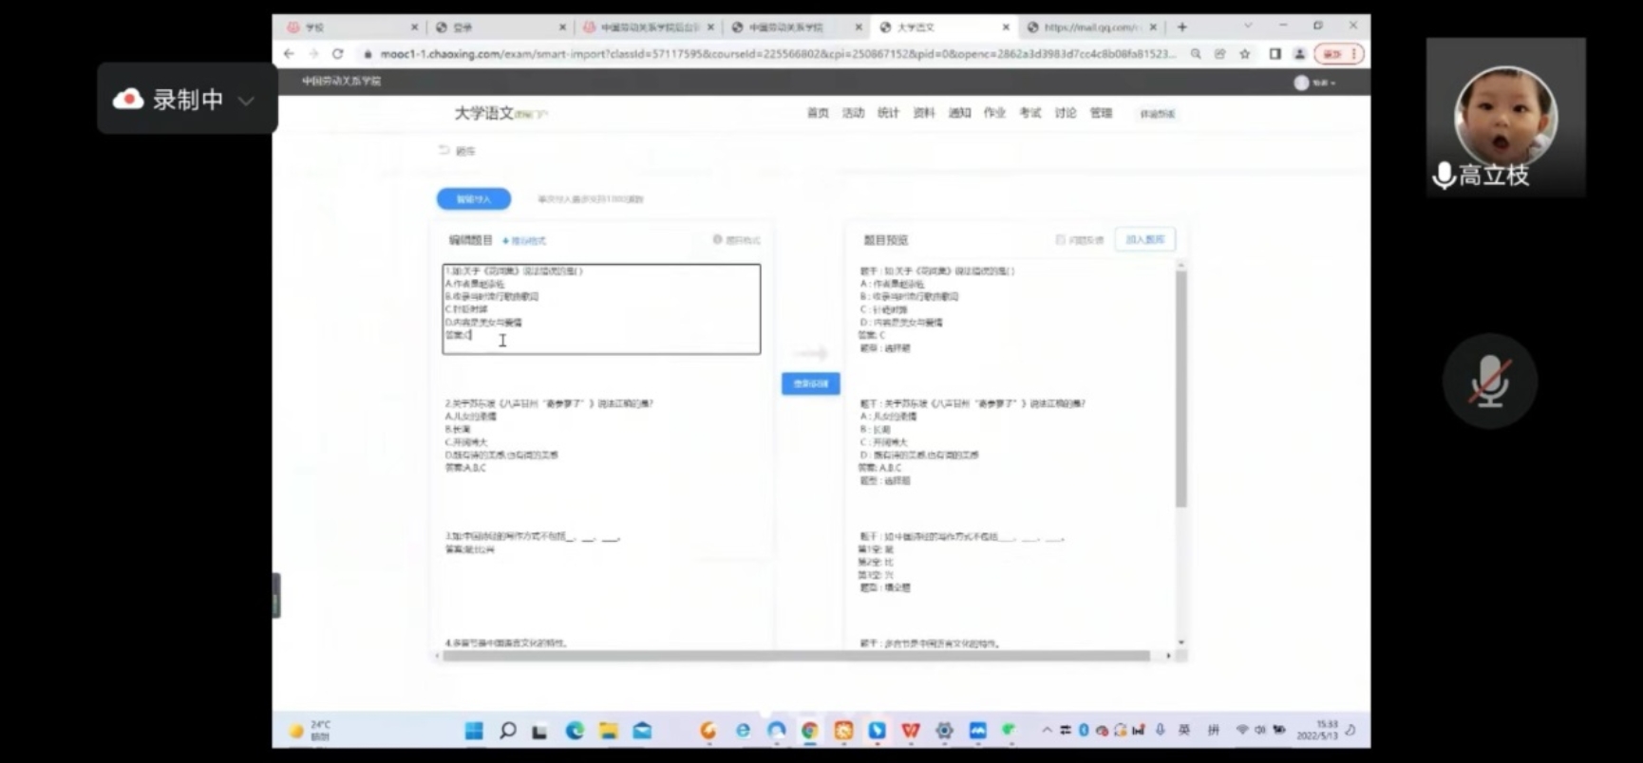Open 统计 in course navigation
The height and width of the screenshot is (763, 1643).
tap(888, 113)
